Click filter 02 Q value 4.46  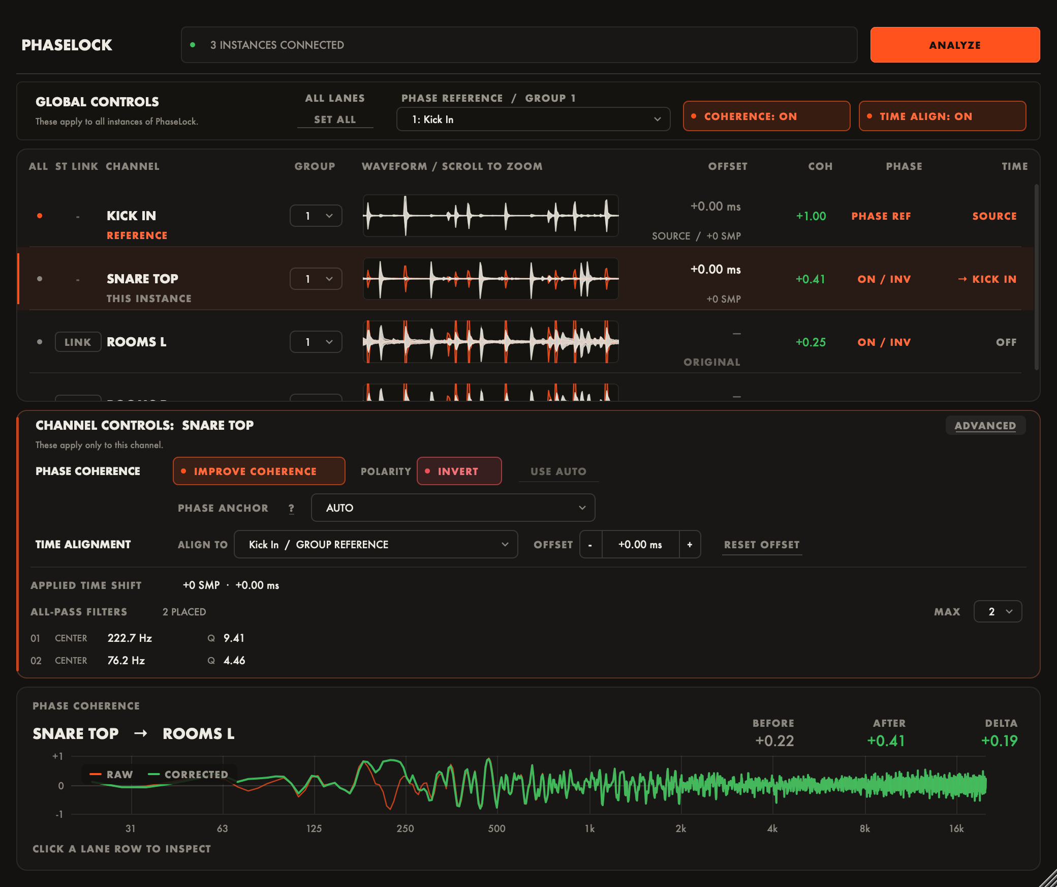pos(234,660)
